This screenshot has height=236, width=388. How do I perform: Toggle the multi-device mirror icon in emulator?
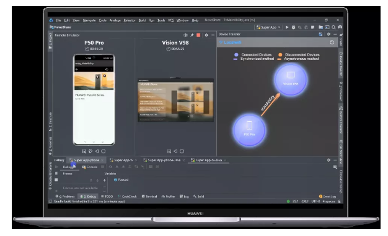[x=185, y=35]
